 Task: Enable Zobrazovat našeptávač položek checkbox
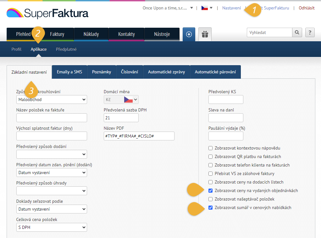pyautogui.click(x=210, y=199)
